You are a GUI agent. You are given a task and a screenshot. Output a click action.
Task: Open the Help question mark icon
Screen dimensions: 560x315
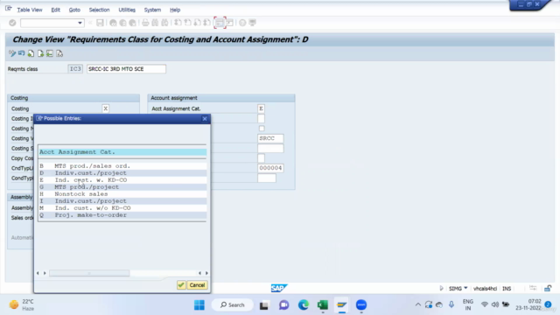coord(242,23)
